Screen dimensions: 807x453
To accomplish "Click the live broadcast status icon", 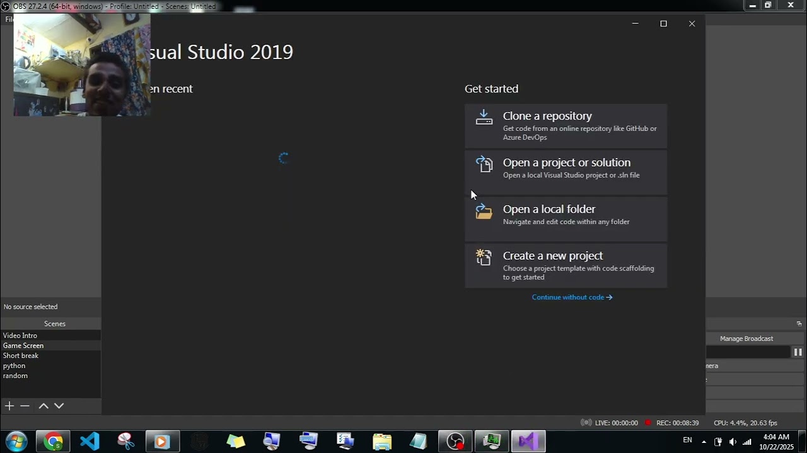I will [586, 423].
